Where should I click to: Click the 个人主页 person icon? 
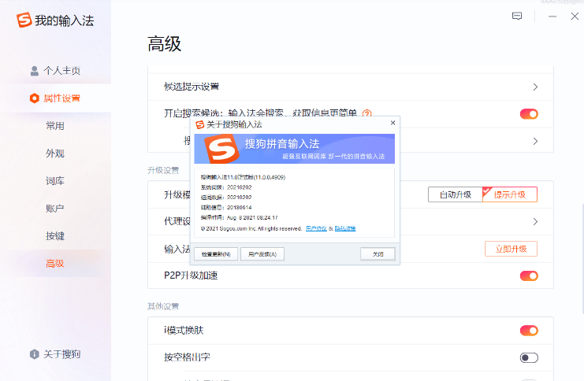(34, 71)
